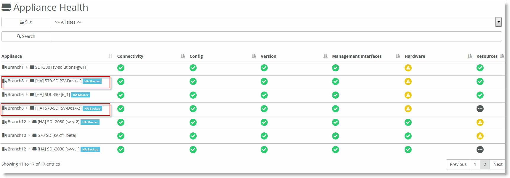510x178 pixels.
Task: Click into the Search text field
Action: [x=275, y=36]
